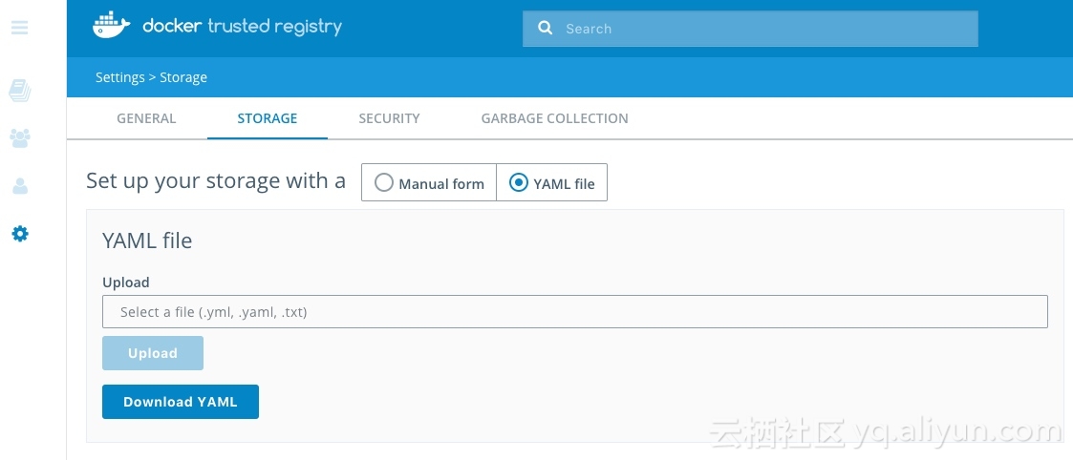The height and width of the screenshot is (460, 1073).
Task: Switch to the Storage tab
Action: click(x=267, y=118)
